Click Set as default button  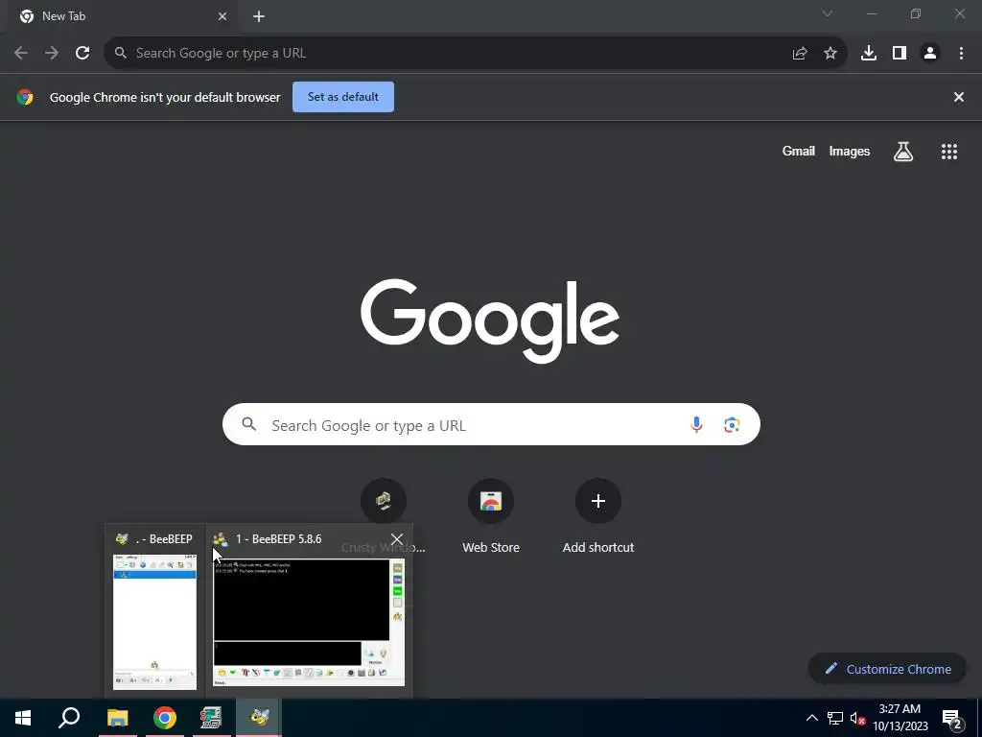coord(343,97)
